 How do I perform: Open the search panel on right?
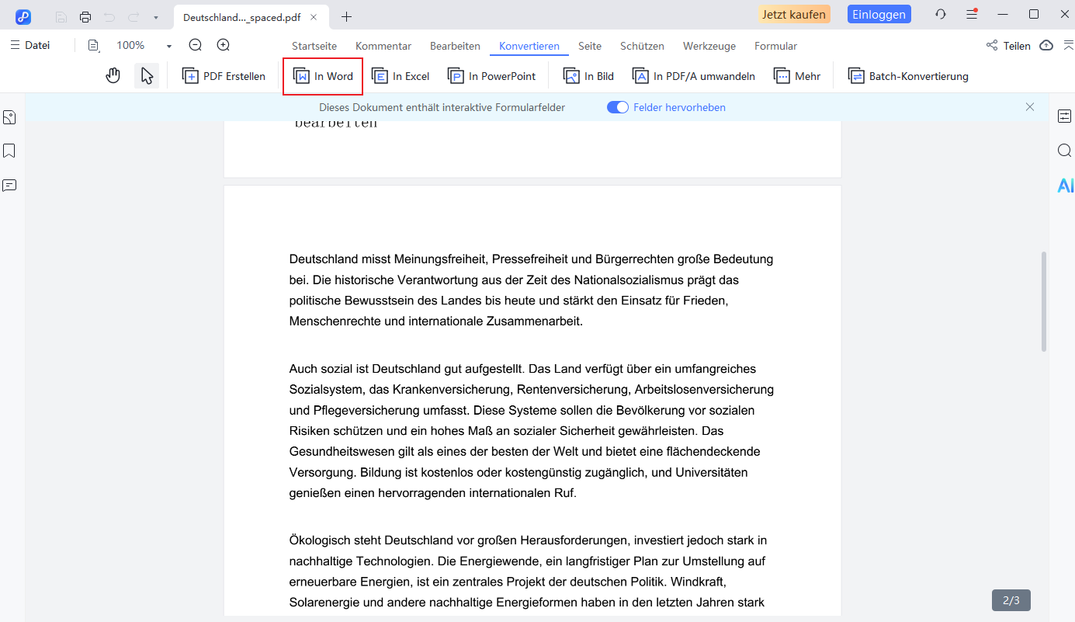(x=1064, y=151)
